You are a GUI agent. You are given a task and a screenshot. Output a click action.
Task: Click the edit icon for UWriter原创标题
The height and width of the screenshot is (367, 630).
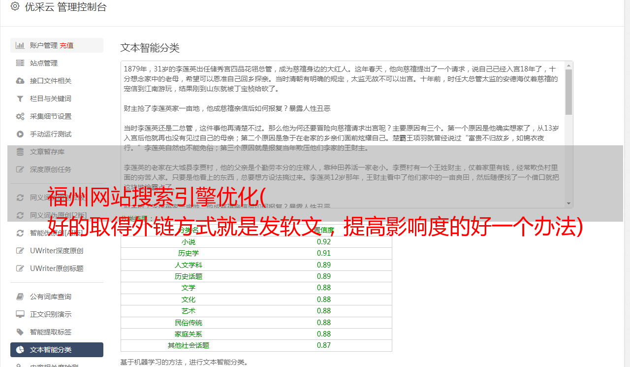[x=20, y=268]
